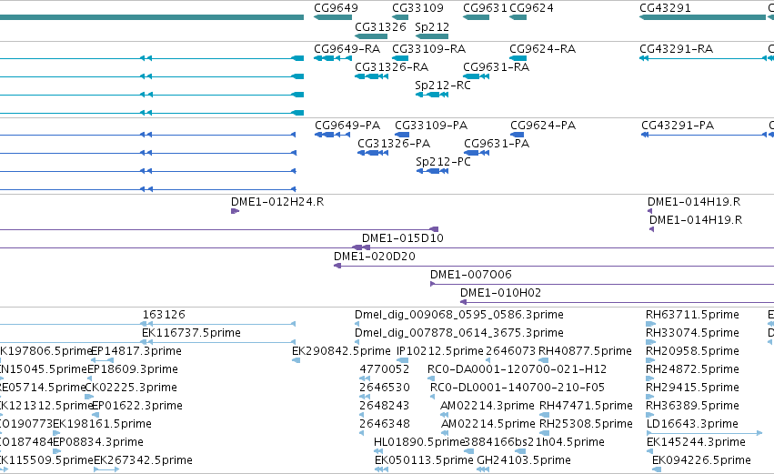Click the 2646348 EST label
The image size is (774, 474).
(x=385, y=424)
